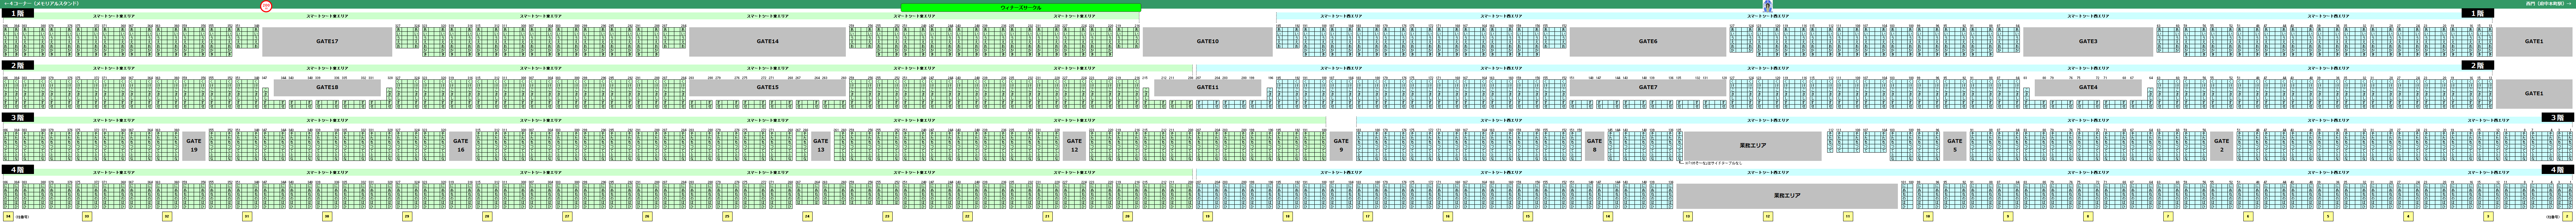Click the yellow column marker 34
Viewport: 2576px width, 223px height.
(8, 216)
